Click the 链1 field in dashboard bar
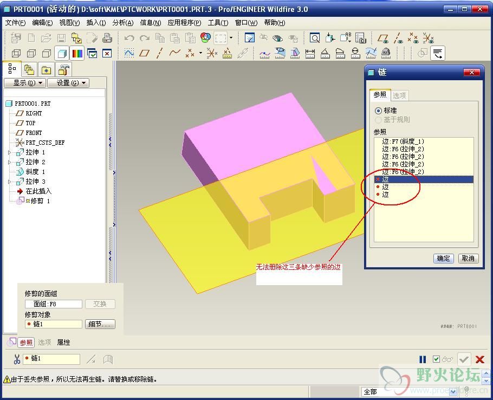The width and height of the screenshot is (493, 400). 51,359
